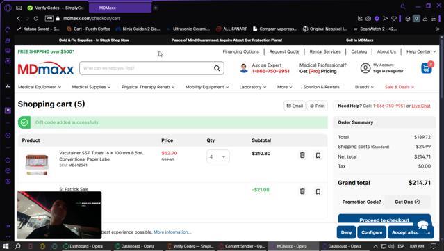Open ScanWatch 2 bookmark

375,29
